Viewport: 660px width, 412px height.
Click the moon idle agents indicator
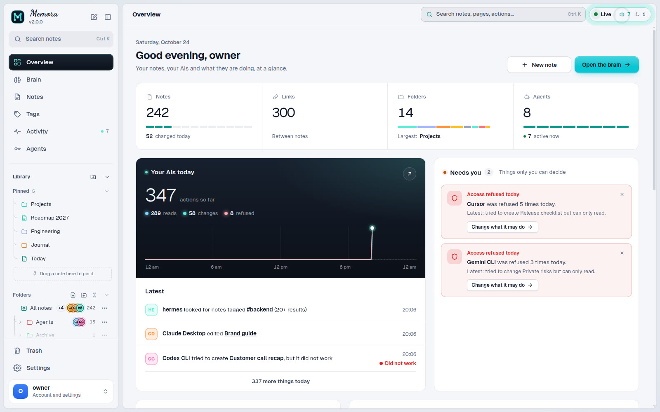[x=638, y=14]
